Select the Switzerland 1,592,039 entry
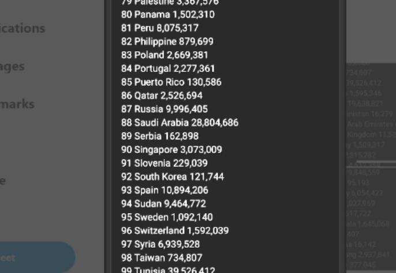 [x=174, y=231]
